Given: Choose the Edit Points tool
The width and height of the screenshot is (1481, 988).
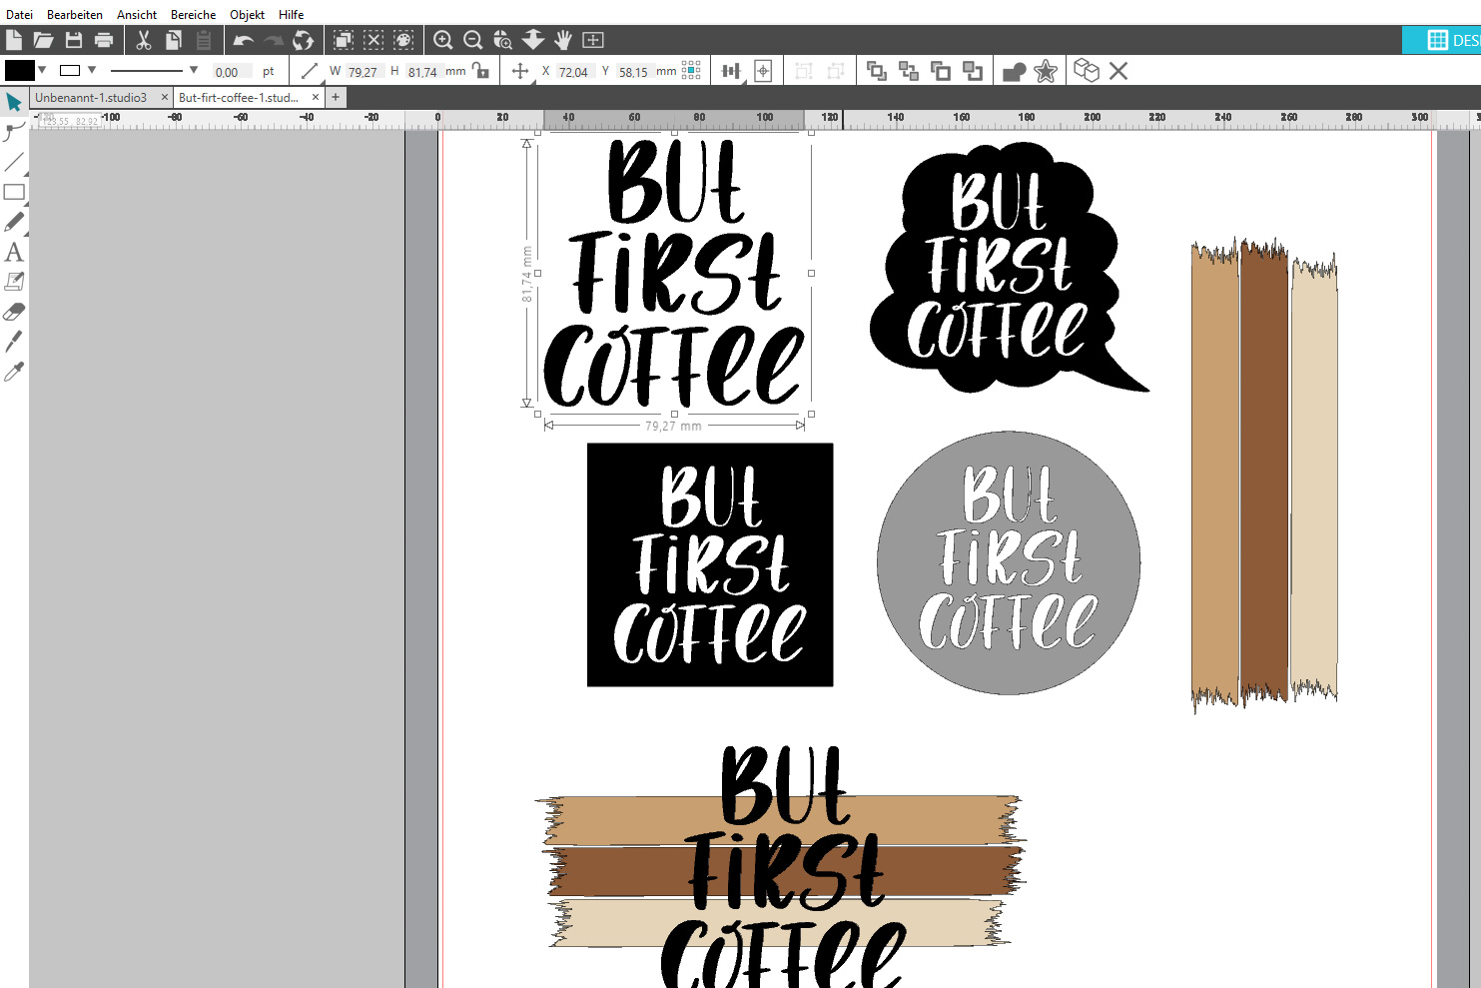Looking at the screenshot, I should pyautogui.click(x=14, y=132).
